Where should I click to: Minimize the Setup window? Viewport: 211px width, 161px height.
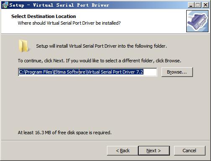click(191, 5)
